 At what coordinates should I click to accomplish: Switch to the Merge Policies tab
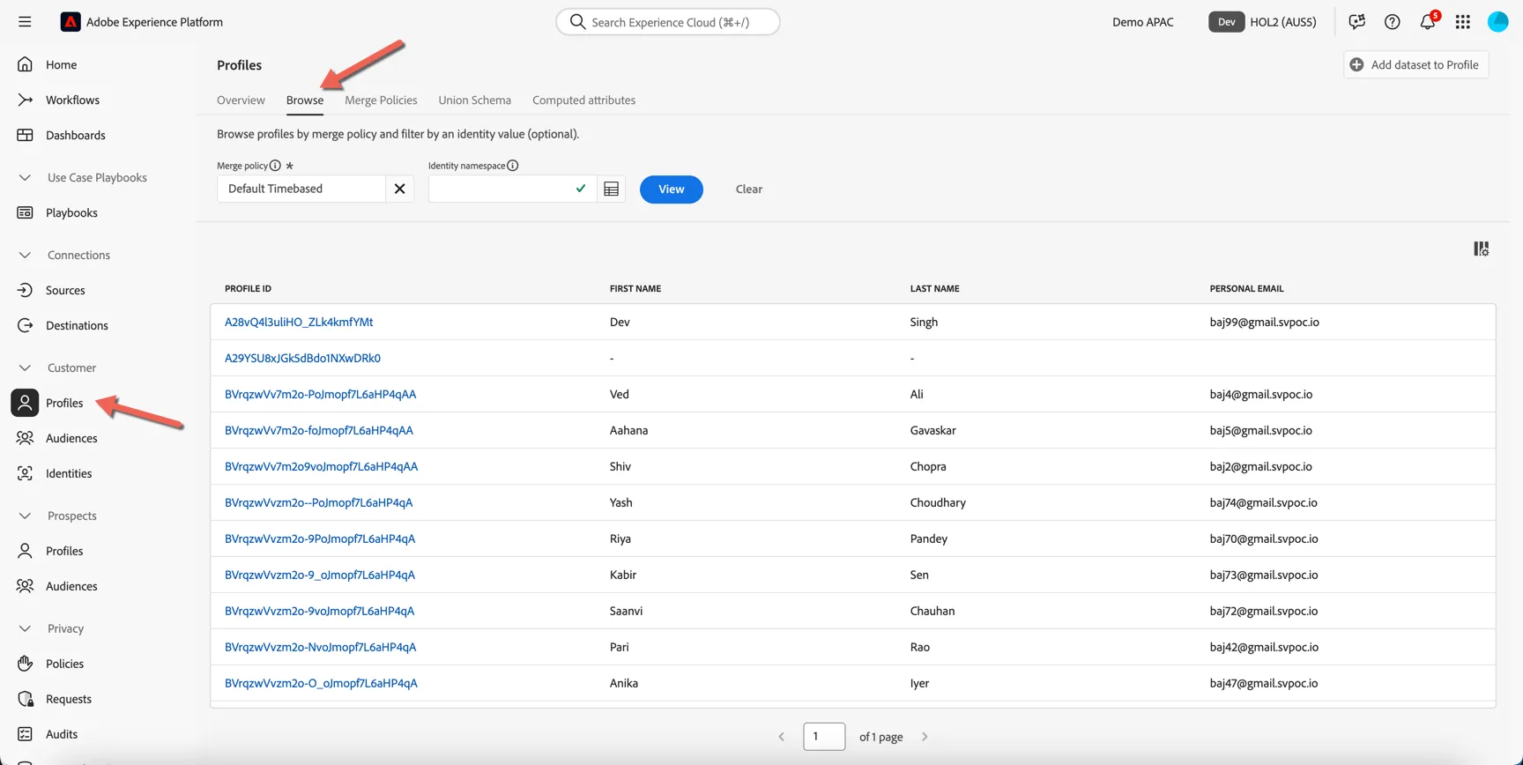click(381, 100)
